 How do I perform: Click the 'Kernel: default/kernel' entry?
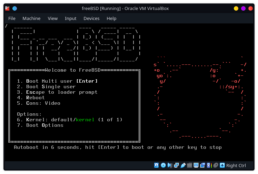(70, 120)
